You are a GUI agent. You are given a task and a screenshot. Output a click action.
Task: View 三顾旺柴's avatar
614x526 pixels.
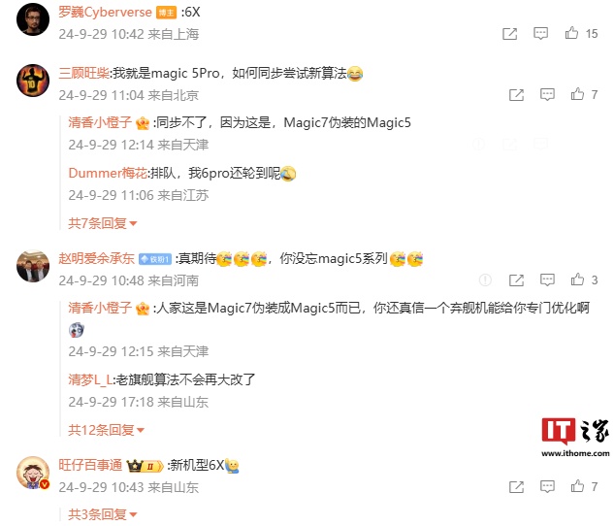(33, 81)
